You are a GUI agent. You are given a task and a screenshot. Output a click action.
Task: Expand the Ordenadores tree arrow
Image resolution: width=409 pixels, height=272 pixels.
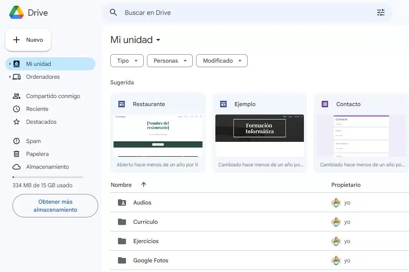10,77
